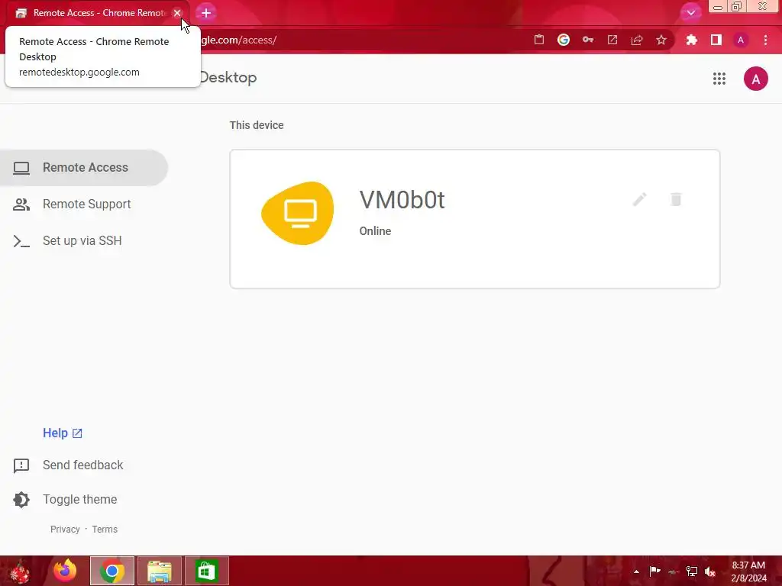Click the share page icon
782x586 pixels.
637,40
